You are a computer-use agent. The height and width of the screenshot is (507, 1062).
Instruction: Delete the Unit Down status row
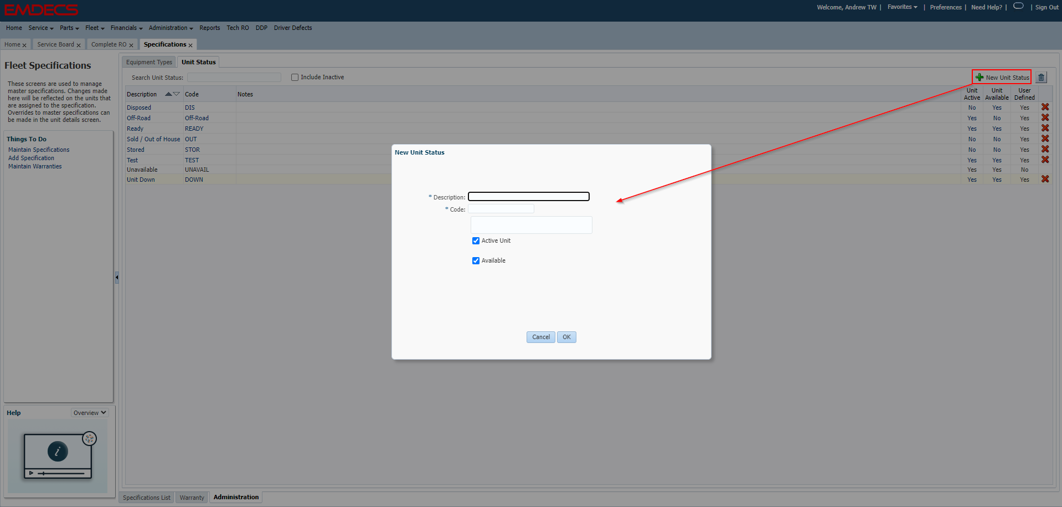click(1045, 179)
